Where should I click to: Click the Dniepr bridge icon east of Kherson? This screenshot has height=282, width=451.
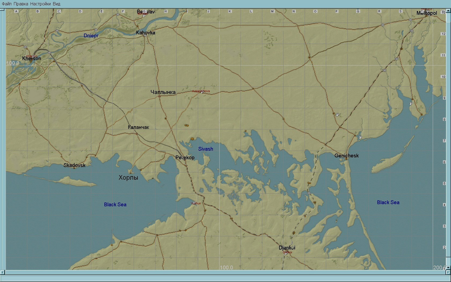[x=50, y=53]
